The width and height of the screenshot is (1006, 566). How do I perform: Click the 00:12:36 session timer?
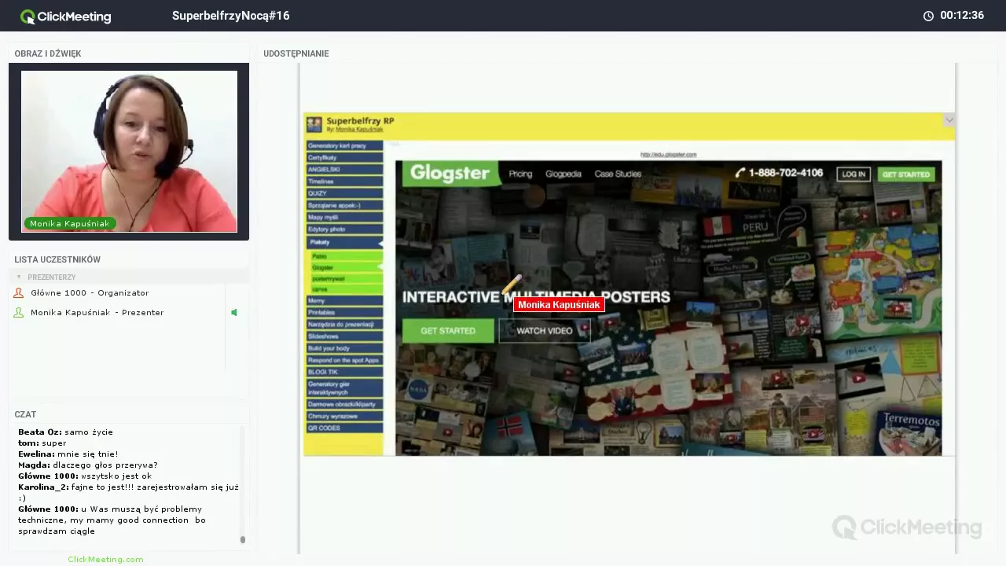[x=962, y=16]
